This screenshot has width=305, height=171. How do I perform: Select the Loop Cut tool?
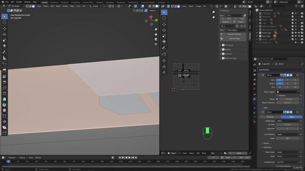pos(4,88)
